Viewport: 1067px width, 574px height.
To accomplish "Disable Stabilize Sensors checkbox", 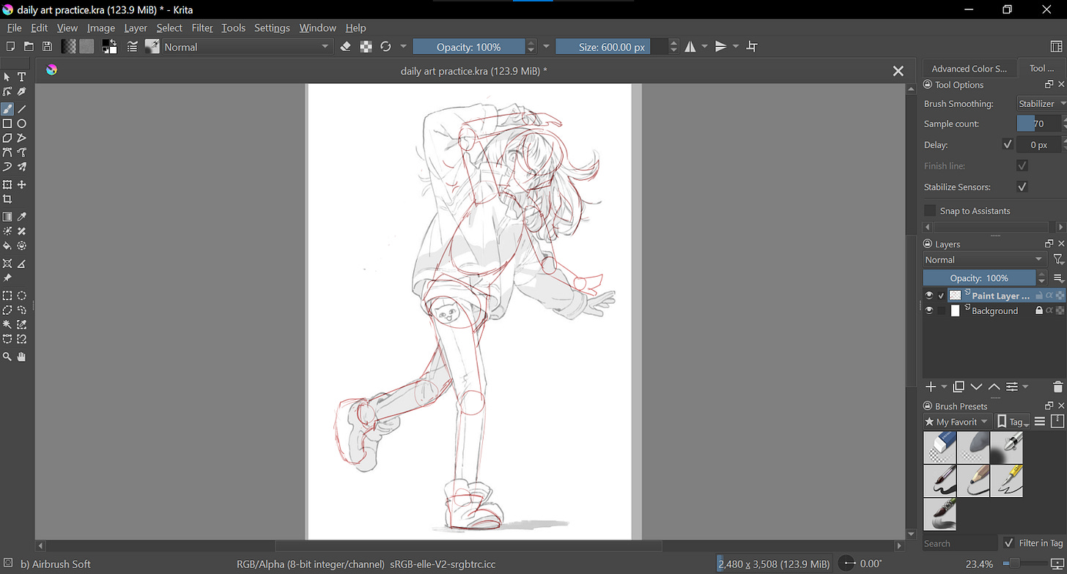I will (1022, 187).
